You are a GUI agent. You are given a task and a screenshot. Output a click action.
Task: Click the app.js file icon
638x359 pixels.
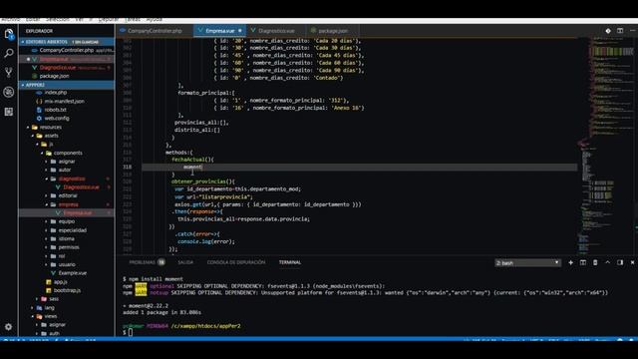click(x=49, y=282)
